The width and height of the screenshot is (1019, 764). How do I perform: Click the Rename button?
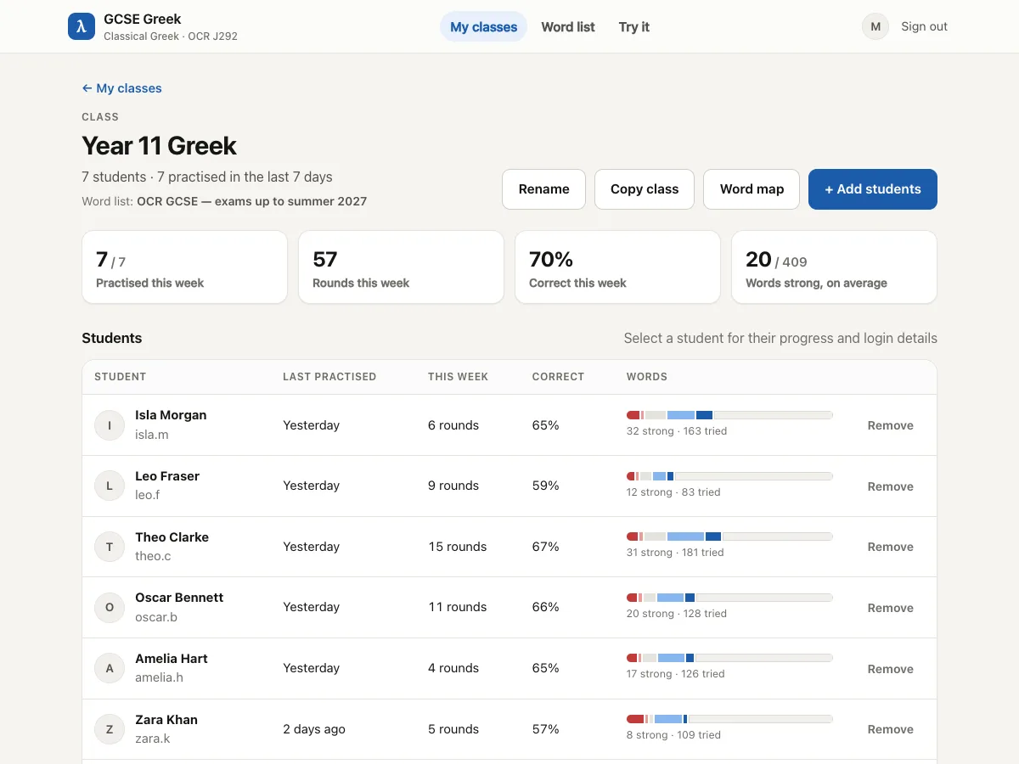(x=544, y=189)
